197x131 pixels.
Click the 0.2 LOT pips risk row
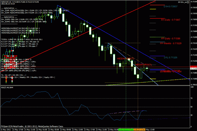click(x=20, y=44)
